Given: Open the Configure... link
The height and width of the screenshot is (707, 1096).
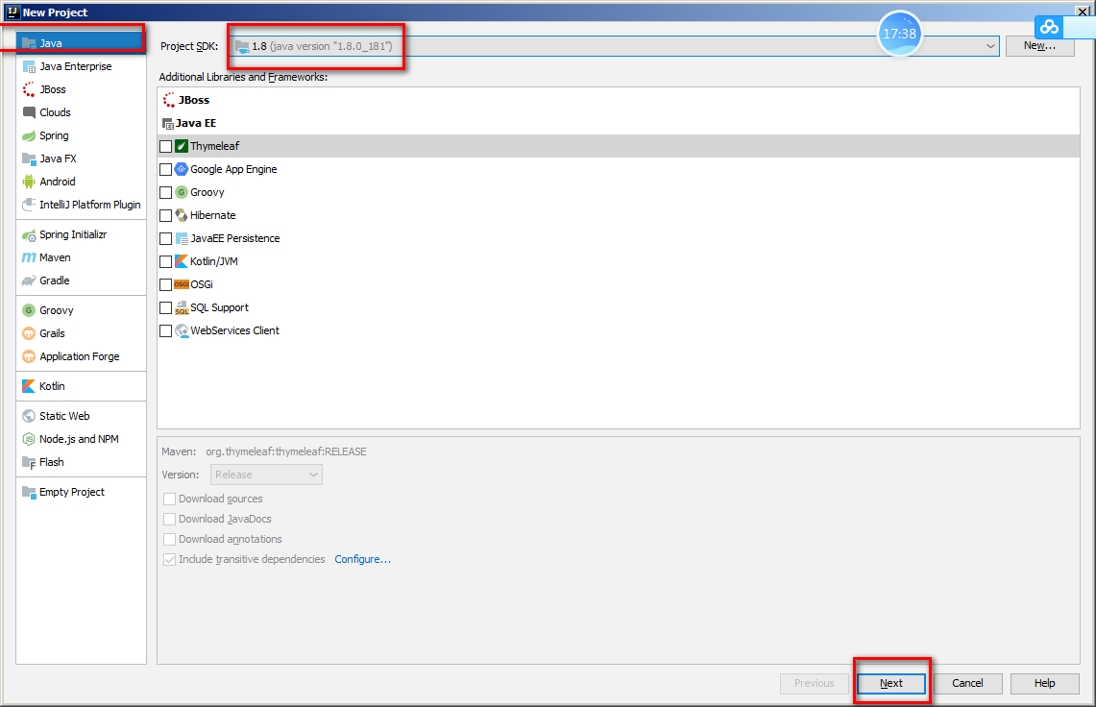Looking at the screenshot, I should pos(363,559).
